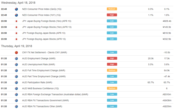Click the 17.5k previous value for Employment Change

pyautogui.click(x=167, y=58)
